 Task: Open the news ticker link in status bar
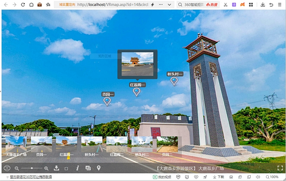pyautogui.click(x=31, y=177)
